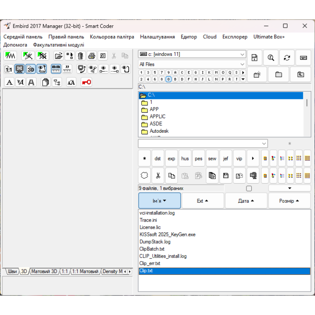Viewport: 315px width, 315px height.
Task: Sort files by Дата column
Action: click(x=246, y=201)
